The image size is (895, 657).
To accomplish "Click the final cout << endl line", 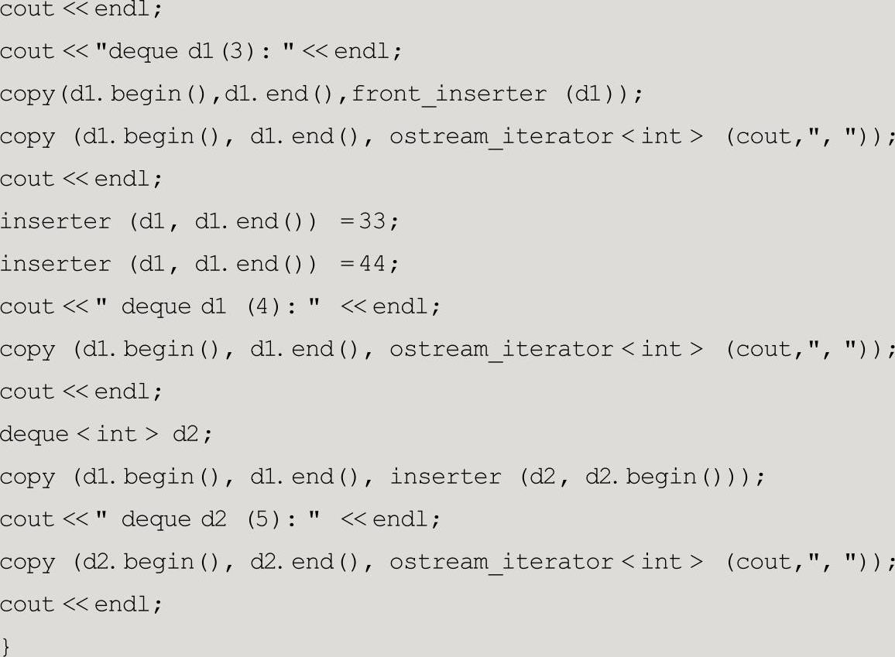I will 81,604.
